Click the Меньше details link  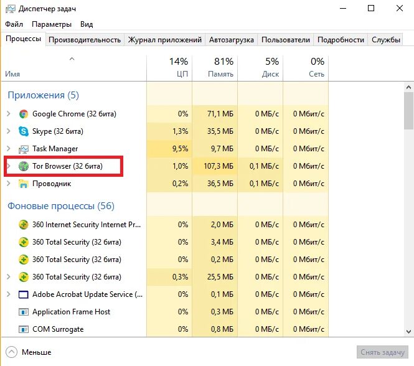click(x=37, y=352)
